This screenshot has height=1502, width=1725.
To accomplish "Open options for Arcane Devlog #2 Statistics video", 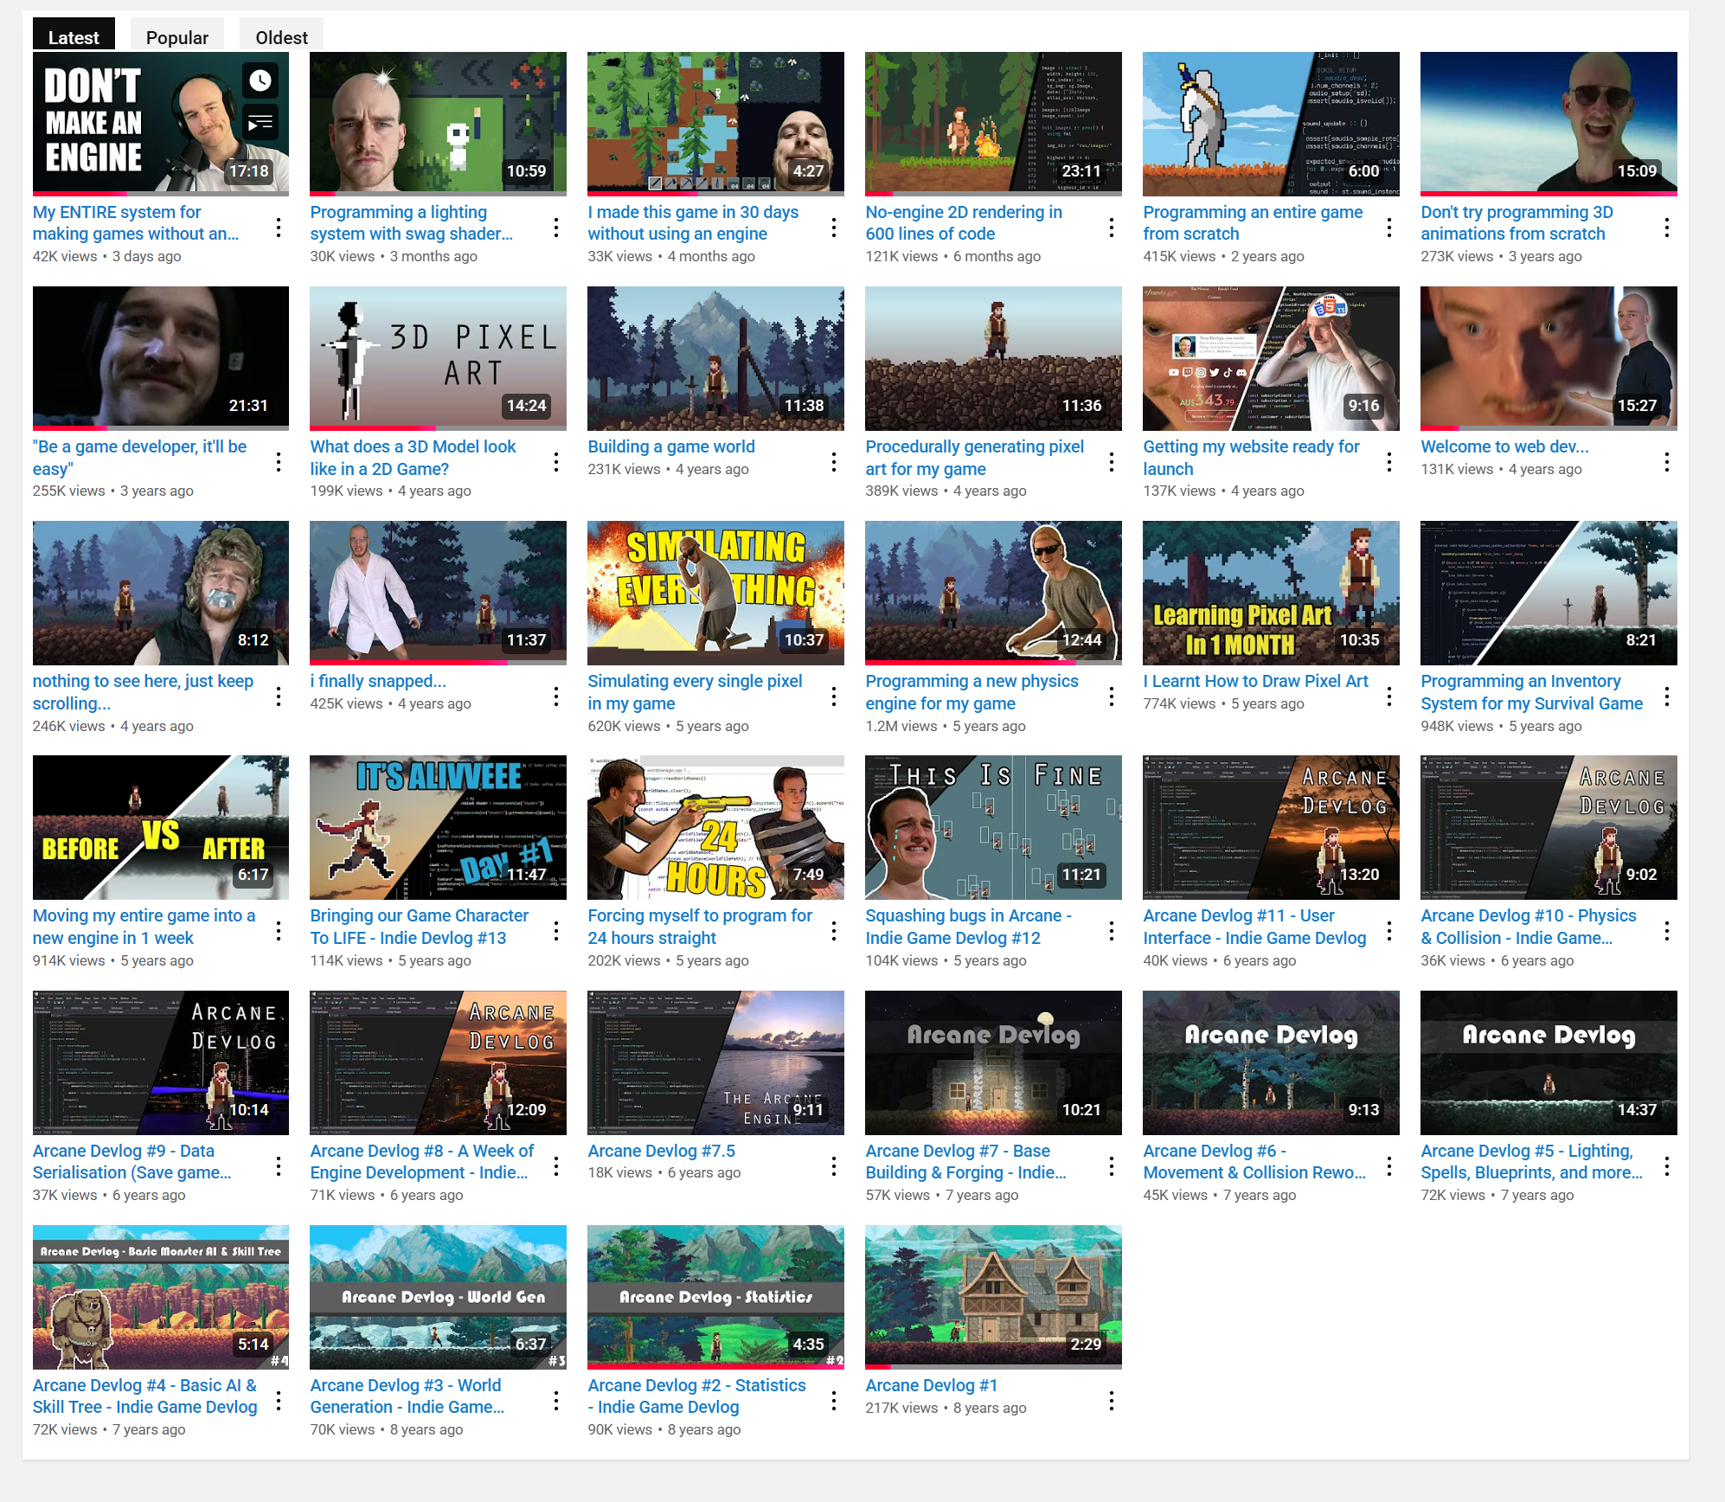I will click(x=834, y=1401).
